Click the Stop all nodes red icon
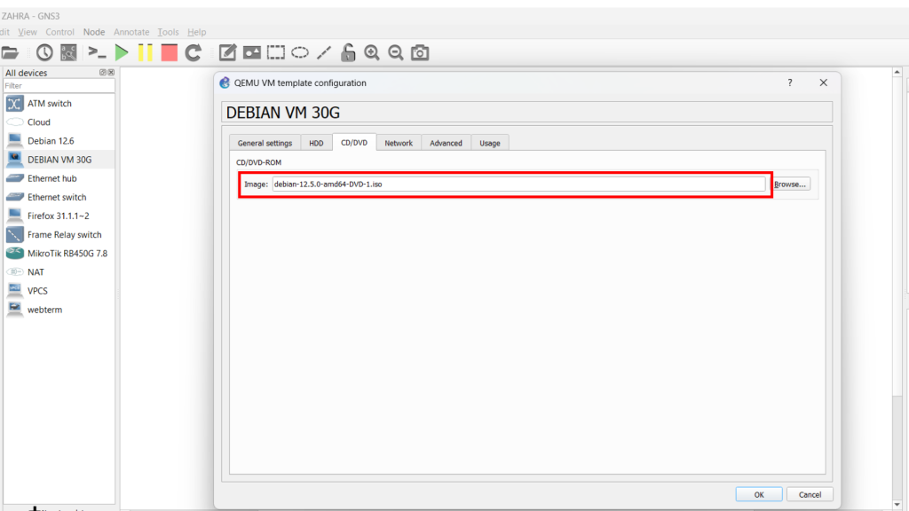 click(x=170, y=53)
